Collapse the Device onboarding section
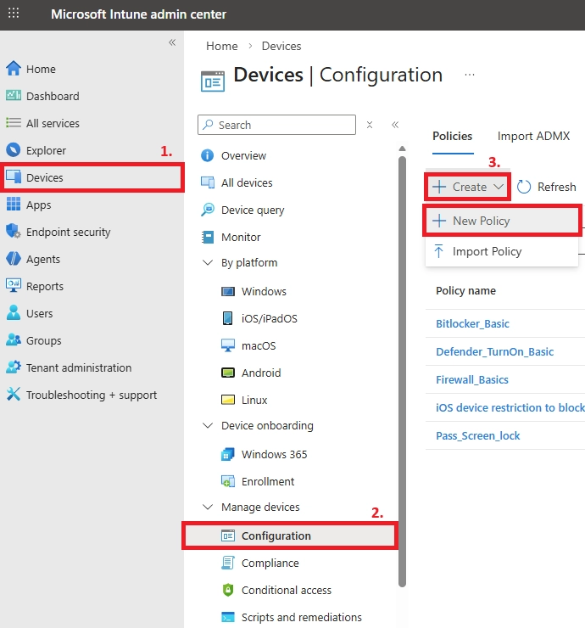 [208, 425]
